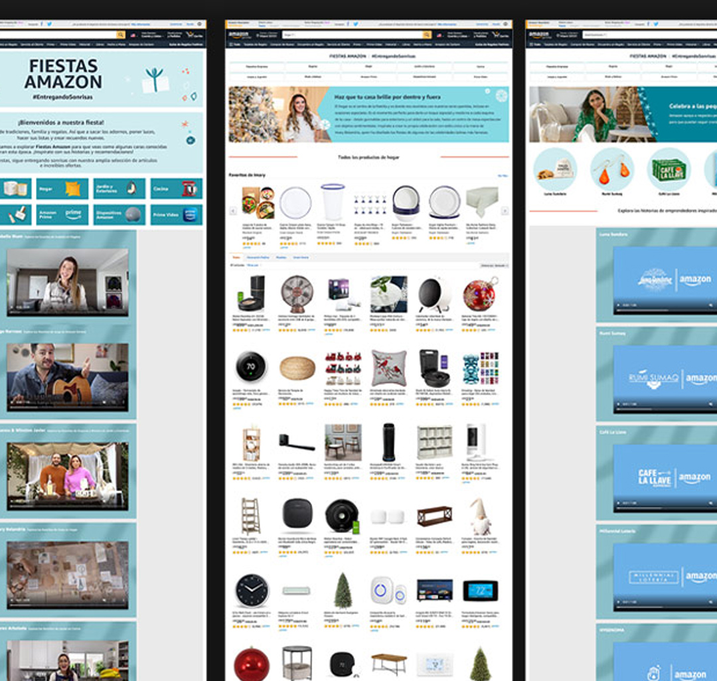
Task: Select Regalos Express tab in right page
Action: tap(557, 67)
